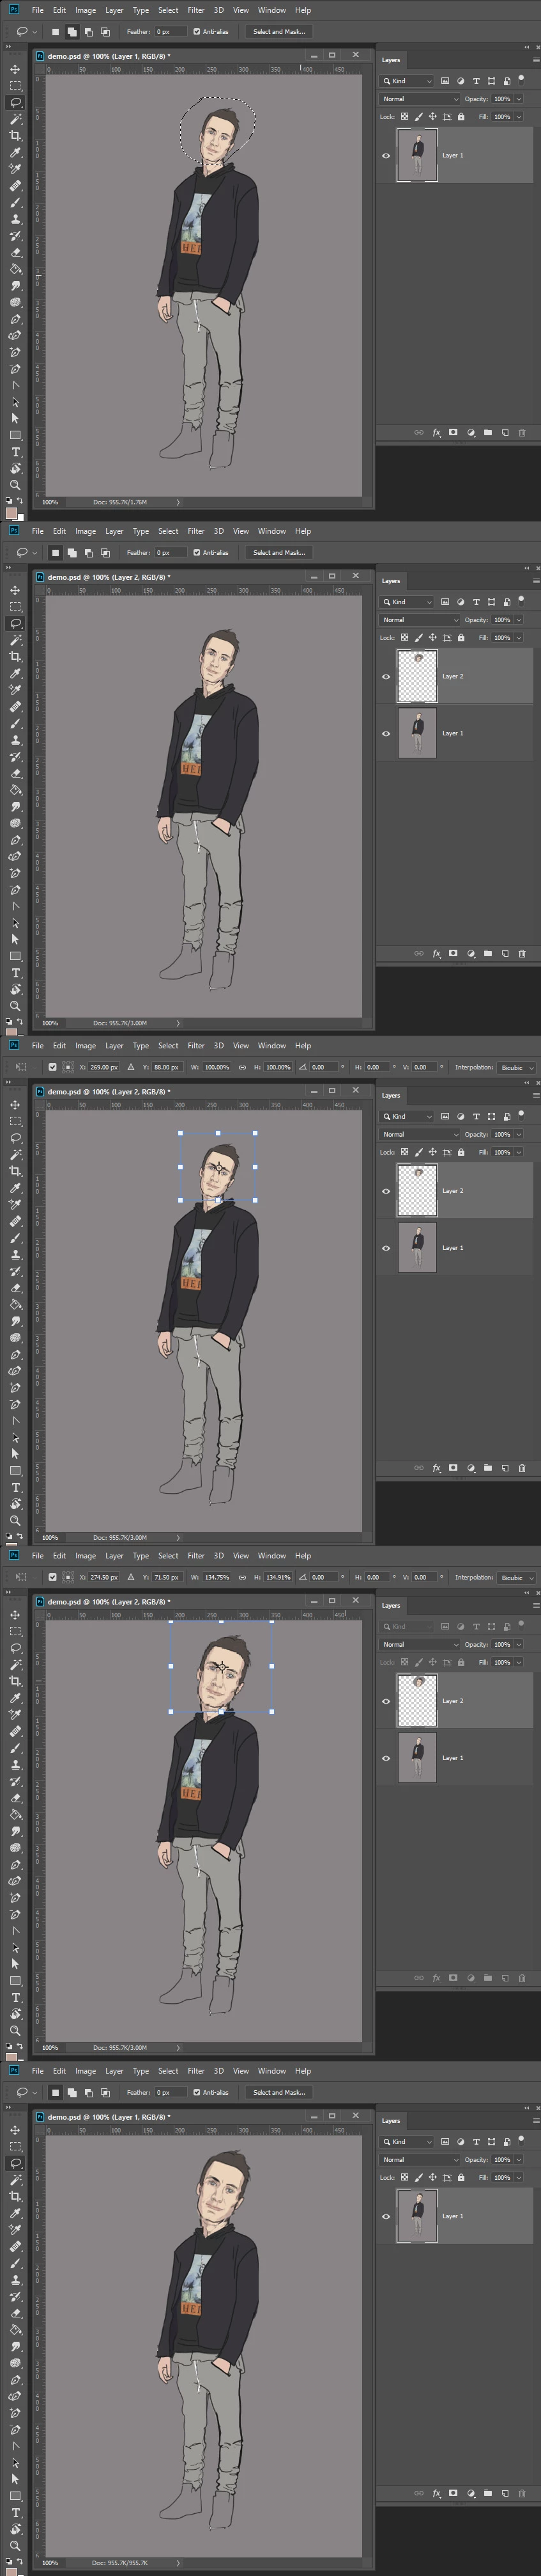
Task: Open Kind filter dropdown in first screenshot
Action: click(408, 81)
